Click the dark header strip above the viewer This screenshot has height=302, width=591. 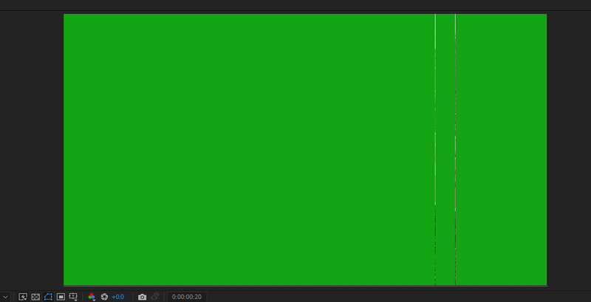coord(295,4)
